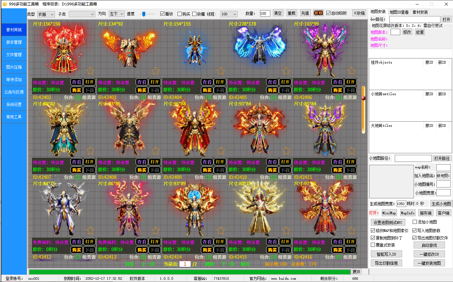Click the 展开 expand button

[356, 272]
